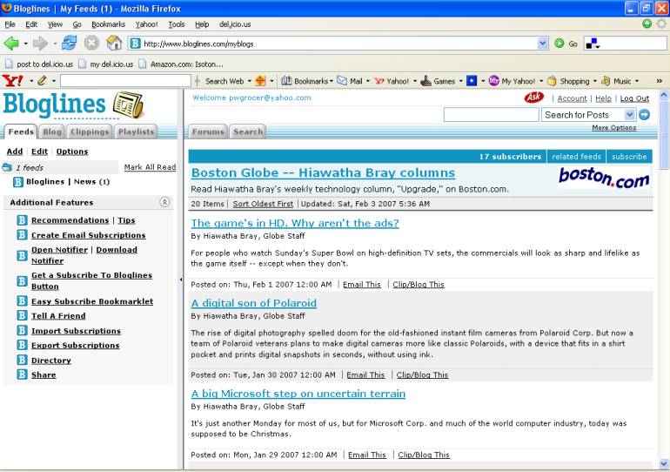
Task: Open the Tools menu
Action: point(177,24)
